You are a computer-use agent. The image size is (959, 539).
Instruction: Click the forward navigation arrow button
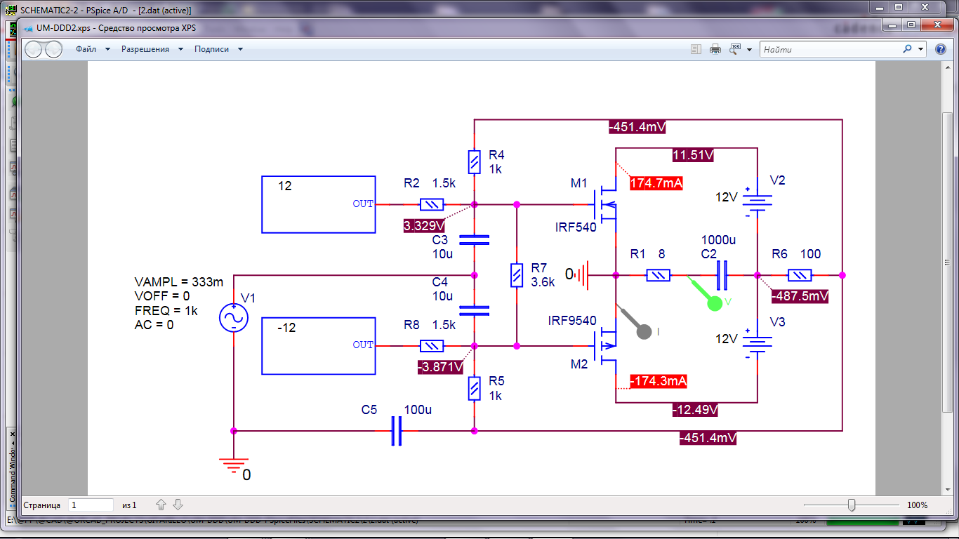(54, 50)
